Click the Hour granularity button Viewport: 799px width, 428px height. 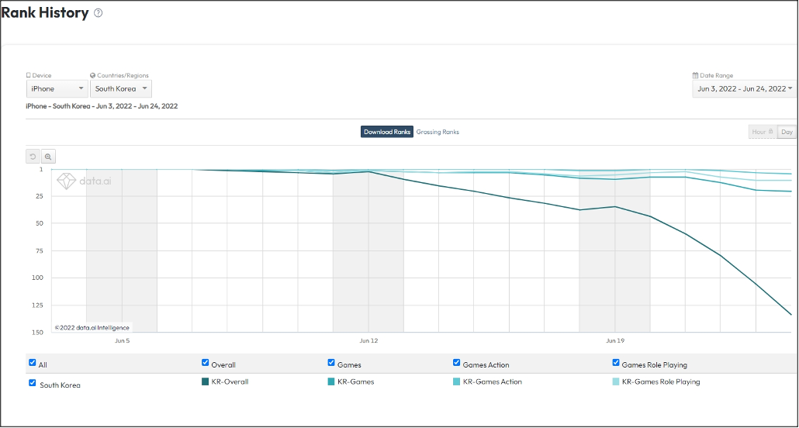(x=762, y=132)
